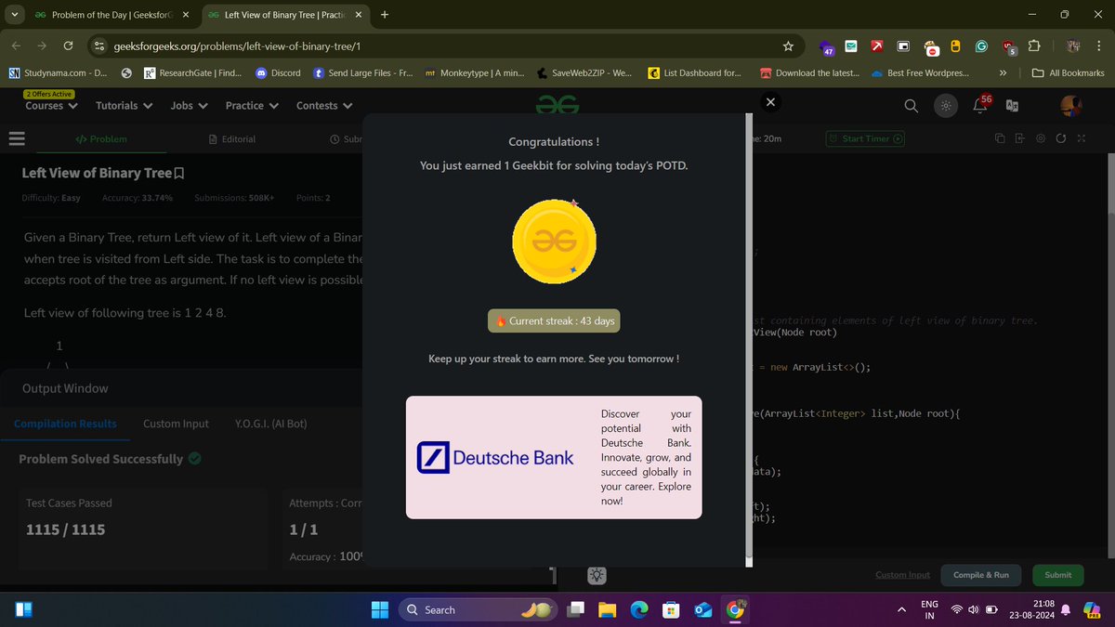Show hidden system tray icons
This screenshot has width=1115, height=627.
[x=901, y=610]
